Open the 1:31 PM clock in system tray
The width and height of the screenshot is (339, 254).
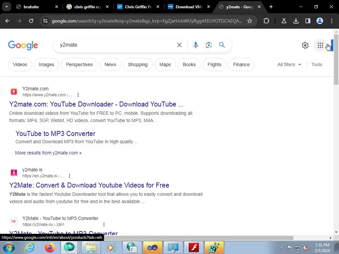[x=322, y=248]
